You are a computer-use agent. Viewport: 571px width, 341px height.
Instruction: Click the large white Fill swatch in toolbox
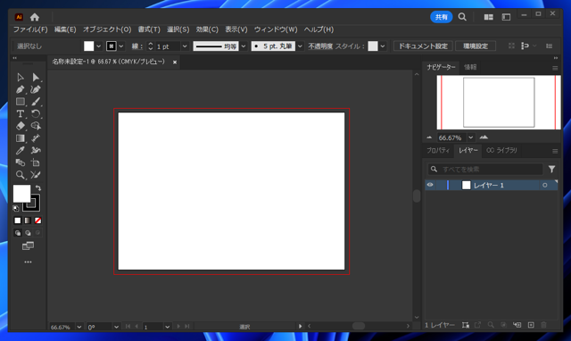(x=21, y=194)
